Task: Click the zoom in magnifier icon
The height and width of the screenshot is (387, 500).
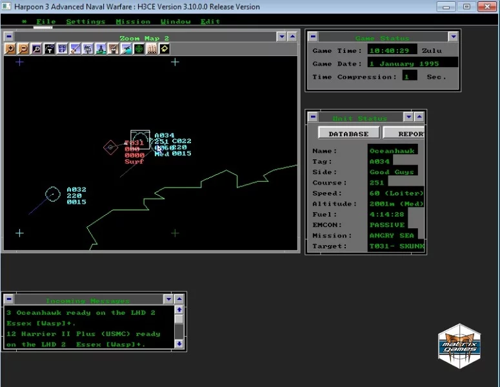Action: tap(10, 49)
